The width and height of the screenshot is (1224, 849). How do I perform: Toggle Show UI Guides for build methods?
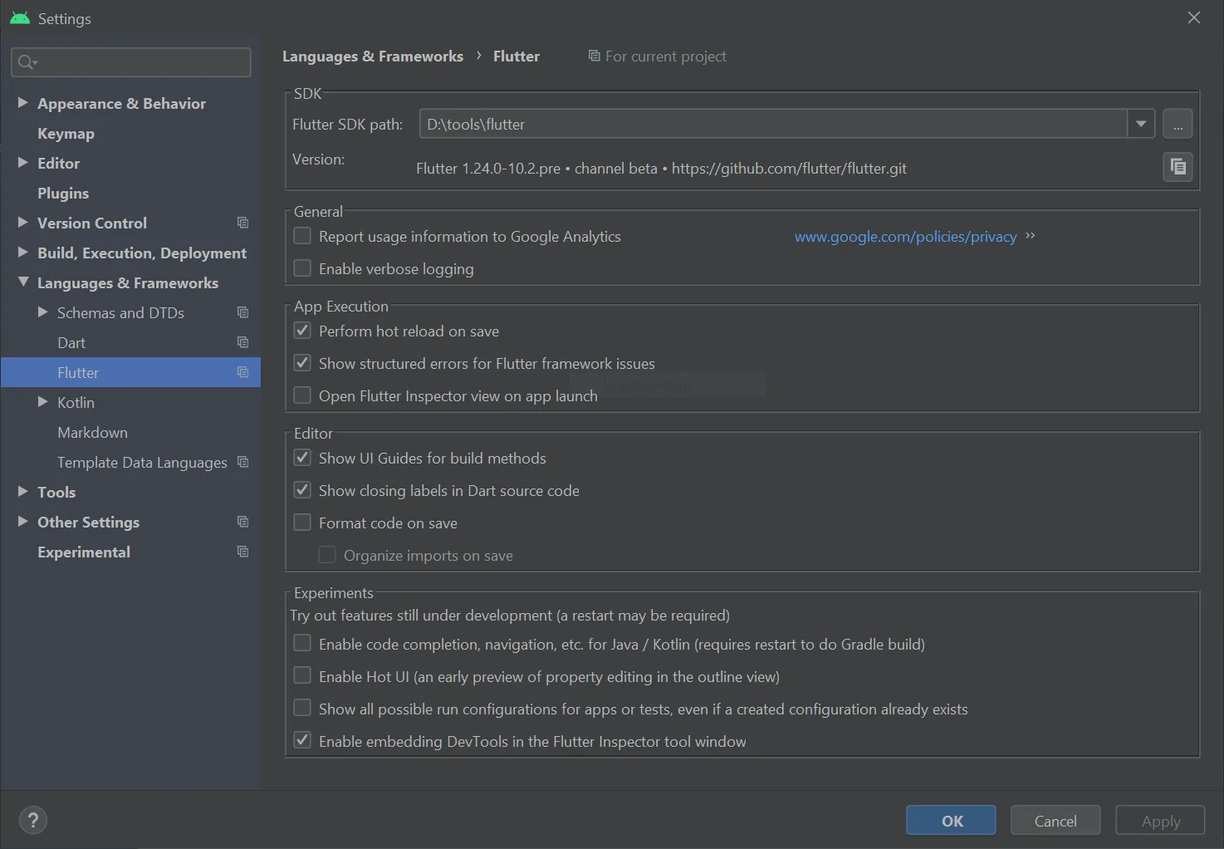point(302,458)
